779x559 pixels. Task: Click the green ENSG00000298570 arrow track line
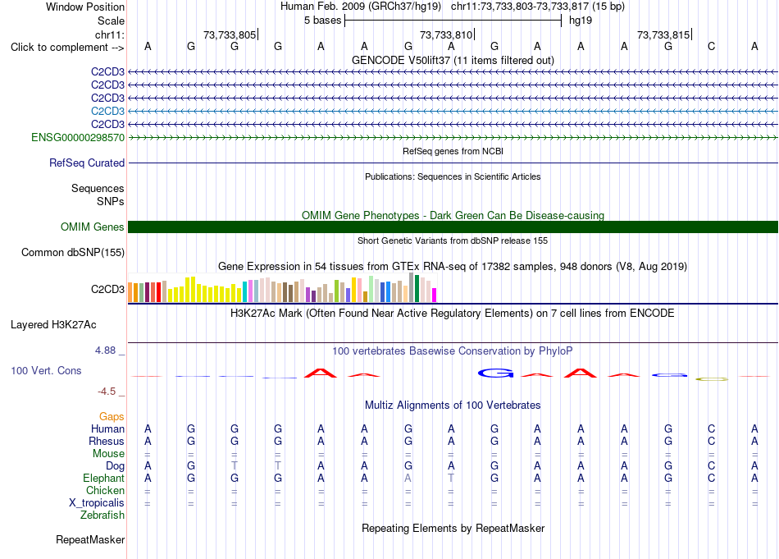453,137
